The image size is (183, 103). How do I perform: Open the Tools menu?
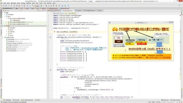tap(41, 3)
